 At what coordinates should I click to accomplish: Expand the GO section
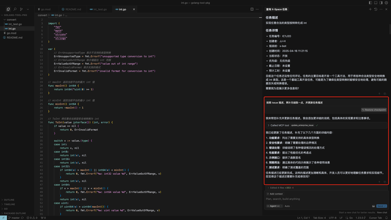click(17, 209)
